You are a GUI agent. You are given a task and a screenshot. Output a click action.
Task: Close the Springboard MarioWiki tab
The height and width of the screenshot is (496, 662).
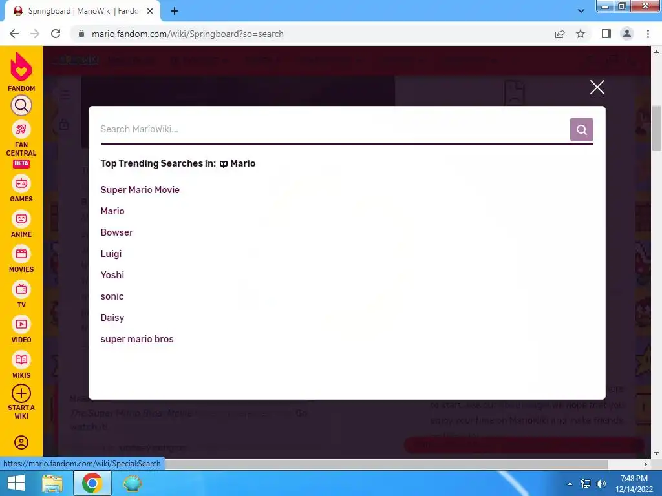(x=150, y=12)
